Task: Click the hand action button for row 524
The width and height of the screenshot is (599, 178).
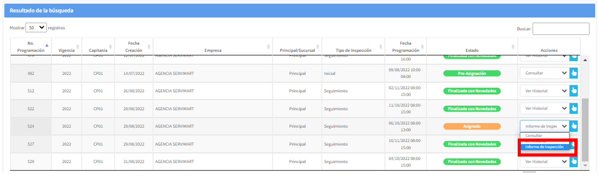Action: tap(574, 126)
